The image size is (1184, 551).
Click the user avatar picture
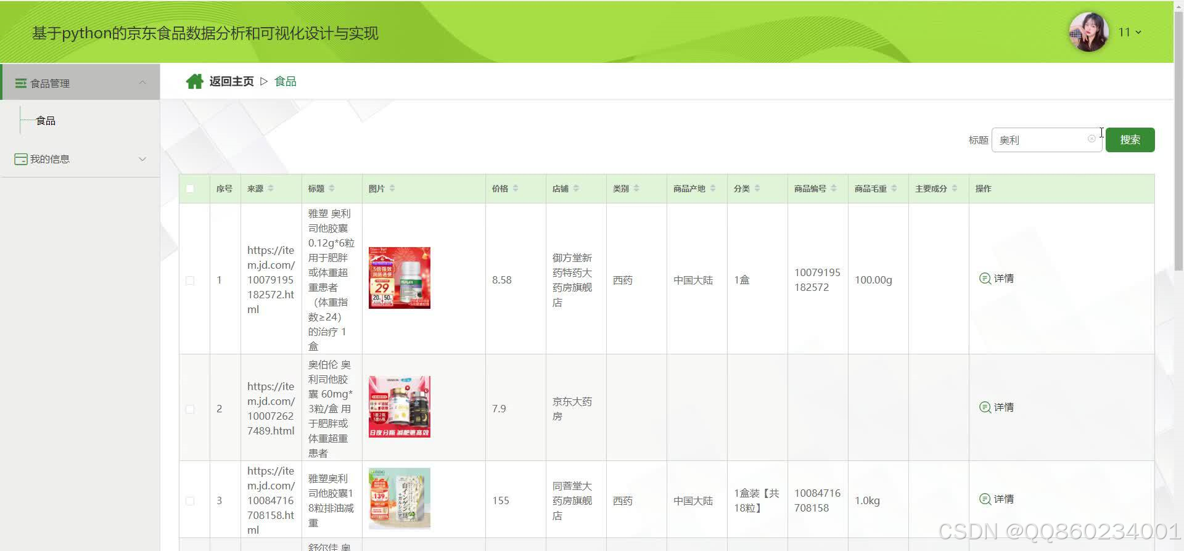pos(1088,32)
